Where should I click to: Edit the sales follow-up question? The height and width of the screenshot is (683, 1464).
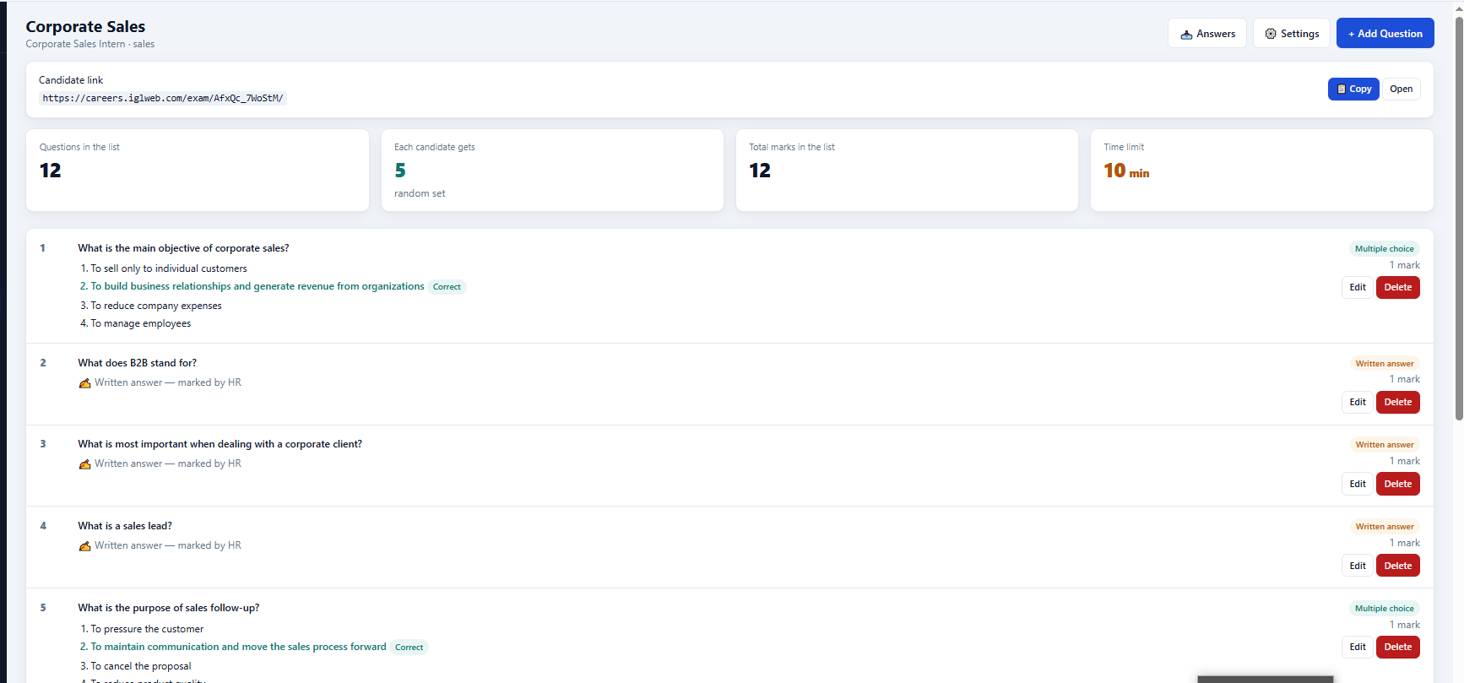click(x=1358, y=647)
